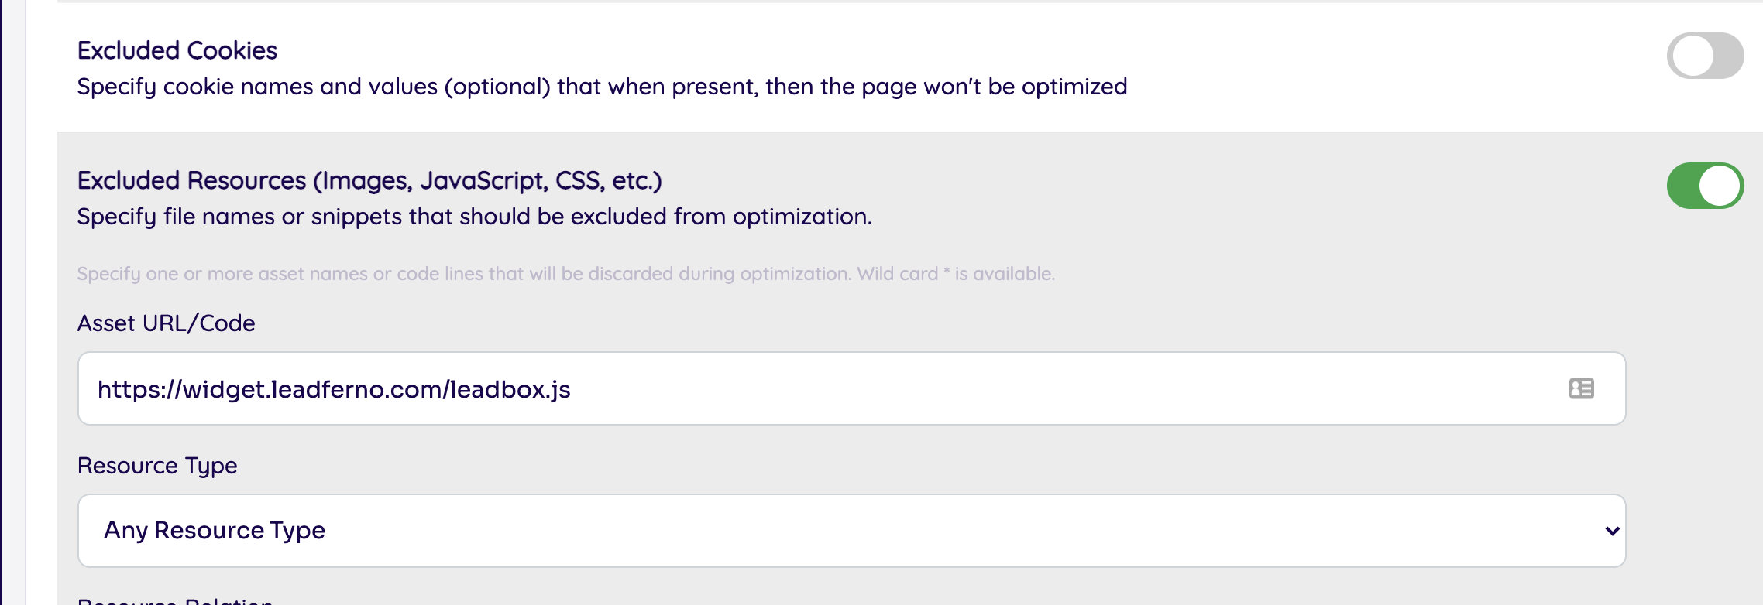The height and width of the screenshot is (605, 1763).
Task: Open the Any Resource Type select box
Action: (x=851, y=531)
